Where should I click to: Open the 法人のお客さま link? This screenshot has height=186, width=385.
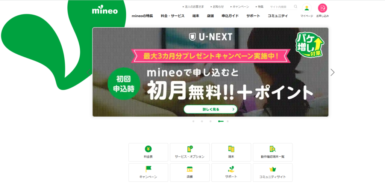pos(193,7)
